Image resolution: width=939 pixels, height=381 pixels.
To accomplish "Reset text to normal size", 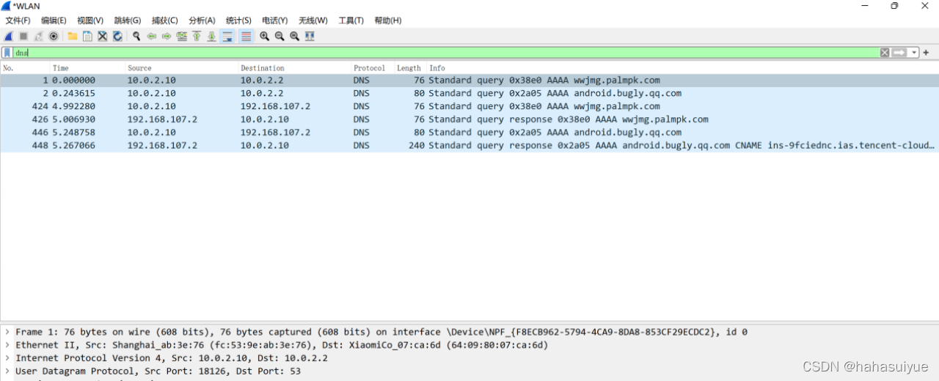I will click(x=294, y=36).
